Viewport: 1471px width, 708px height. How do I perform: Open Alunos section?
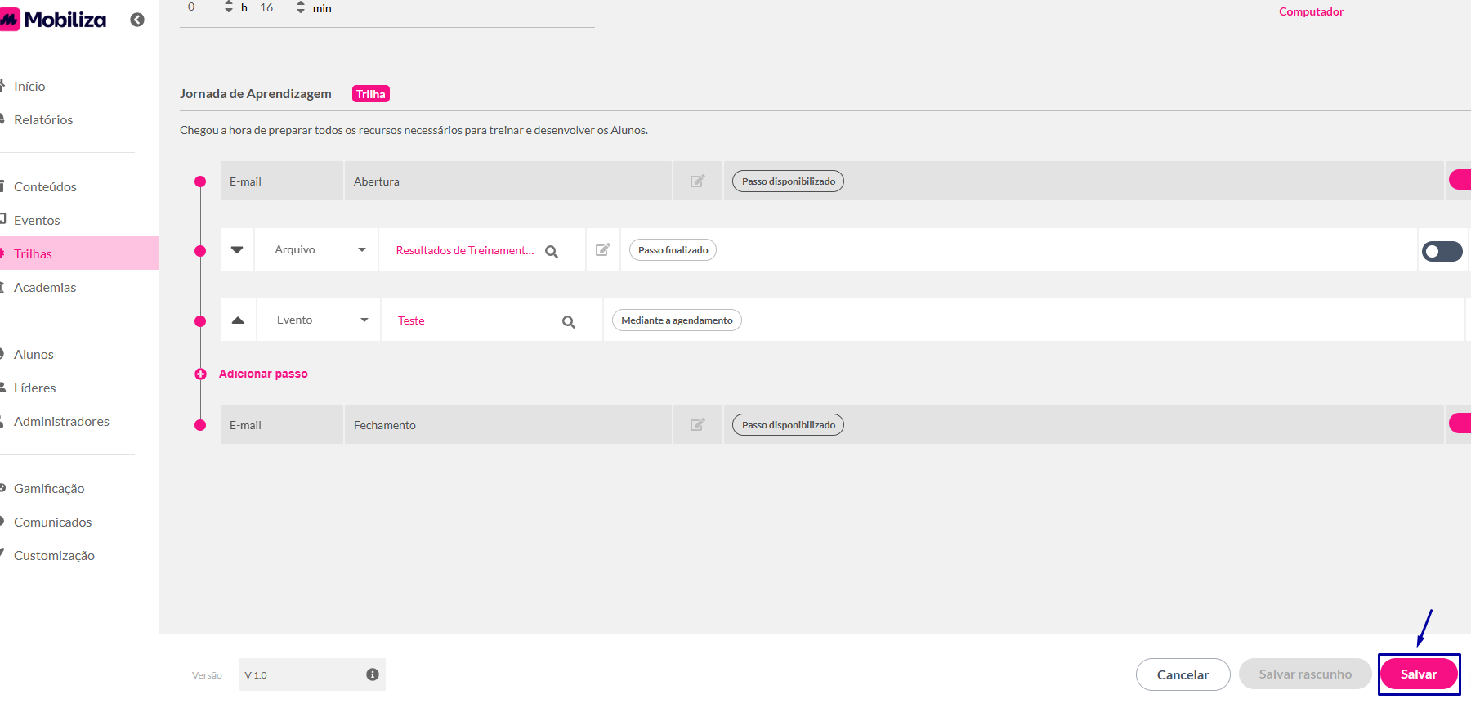(34, 354)
